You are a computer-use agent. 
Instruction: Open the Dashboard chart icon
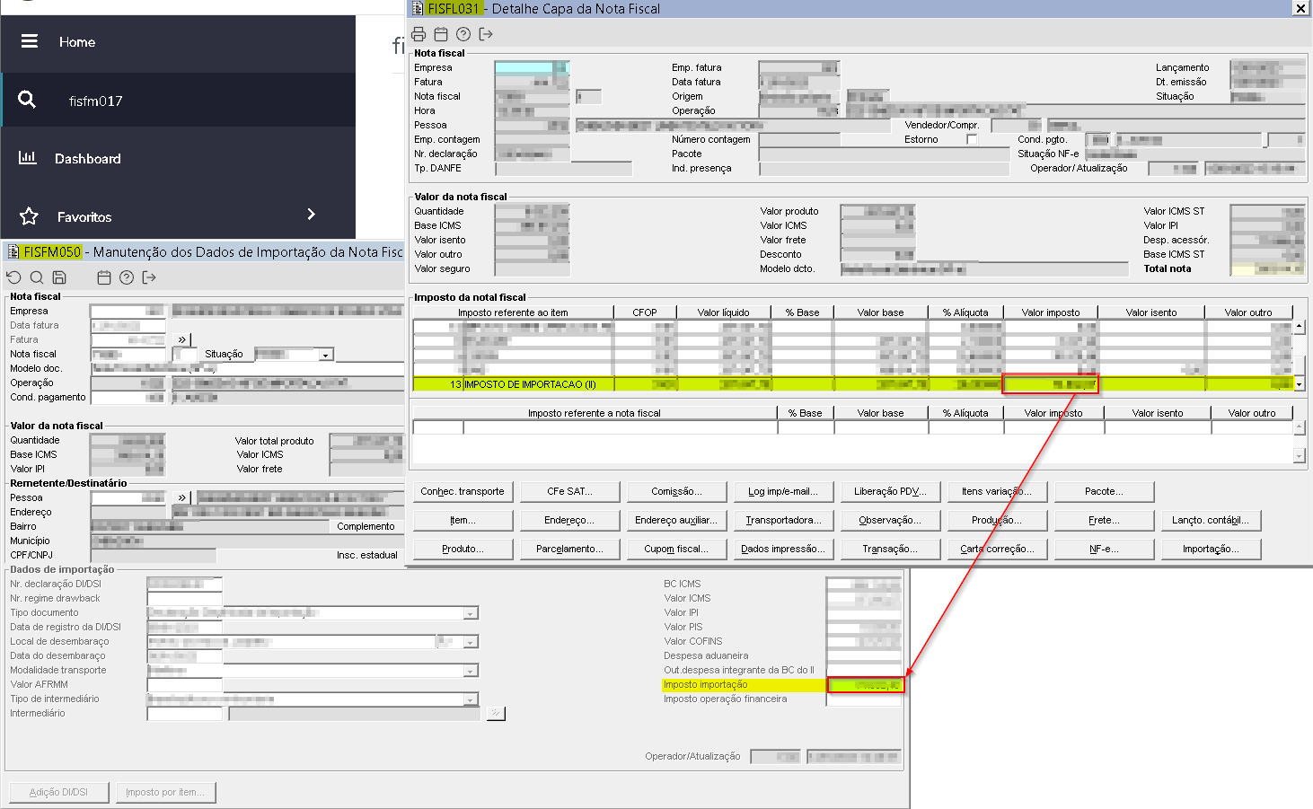28,158
